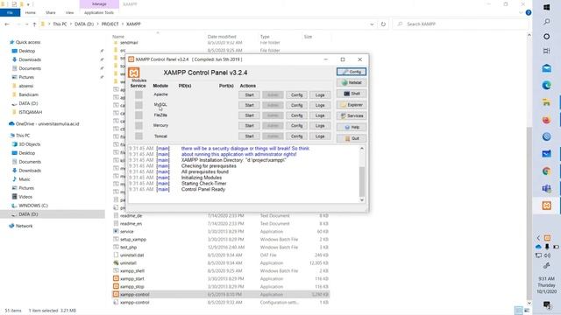This screenshot has height=315, width=561.
Task: Open XAMPP Help
Action: tap(352, 127)
